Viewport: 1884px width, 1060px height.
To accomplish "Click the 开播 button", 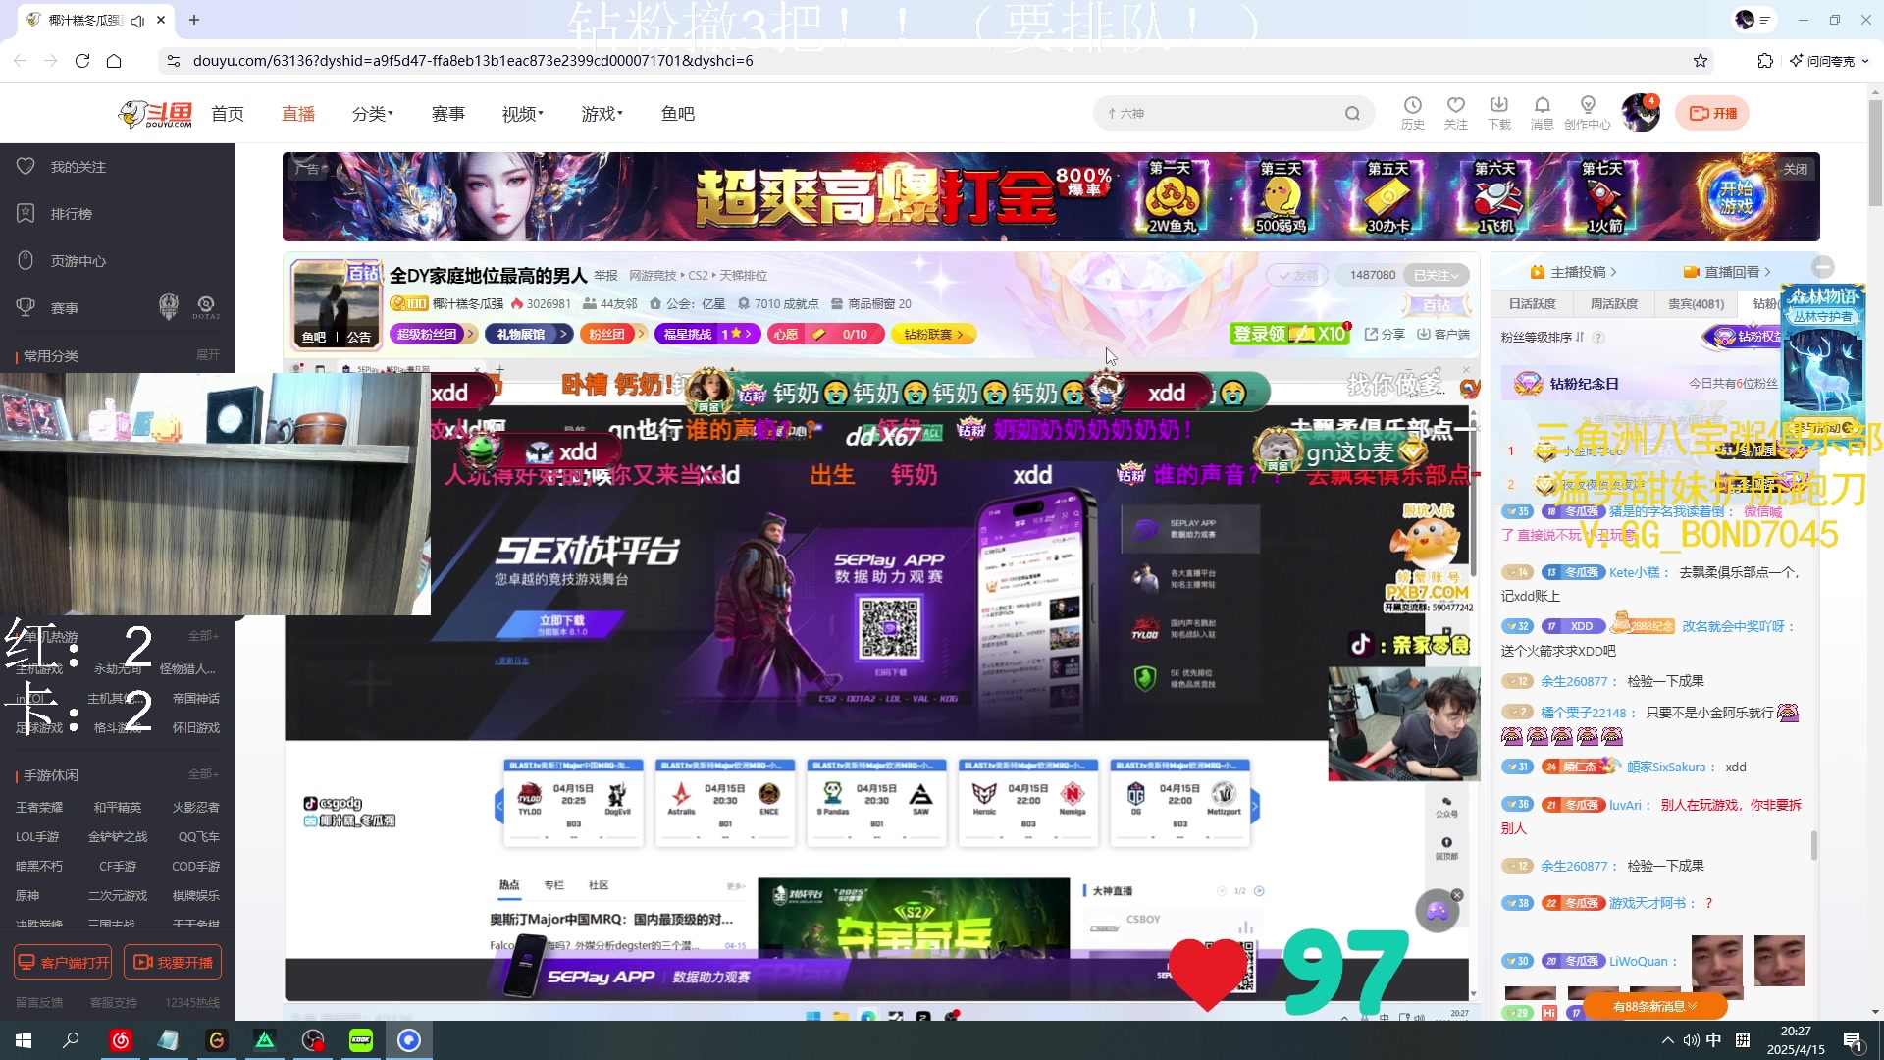I will click(x=1712, y=113).
